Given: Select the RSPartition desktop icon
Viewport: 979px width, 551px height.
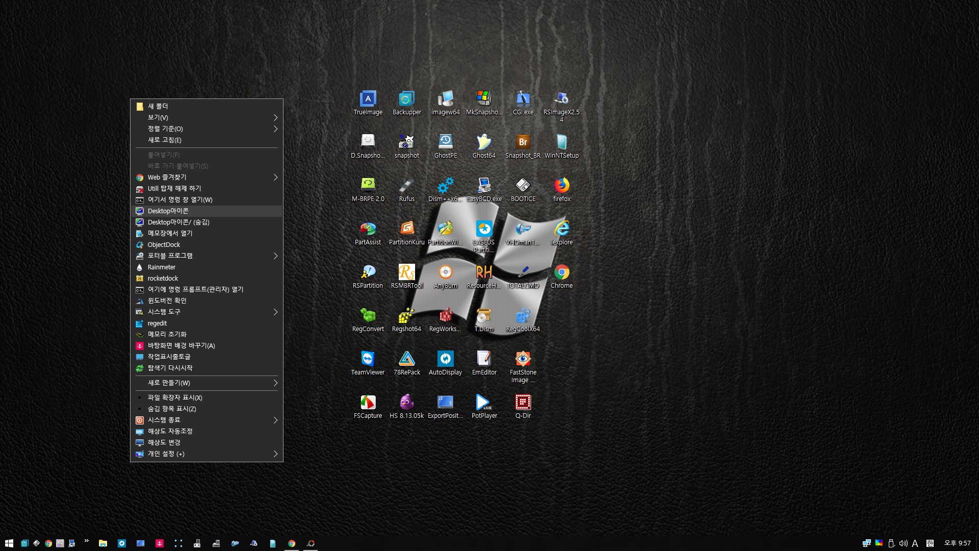Looking at the screenshot, I should click(x=368, y=276).
